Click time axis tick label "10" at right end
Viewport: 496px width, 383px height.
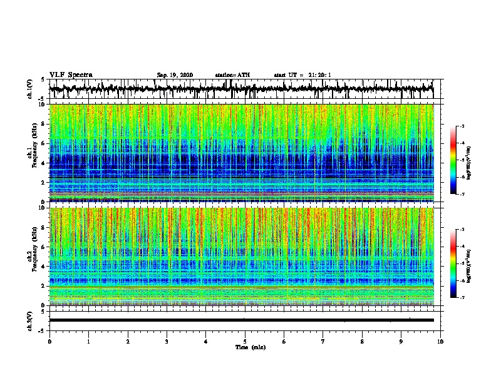[440, 341]
